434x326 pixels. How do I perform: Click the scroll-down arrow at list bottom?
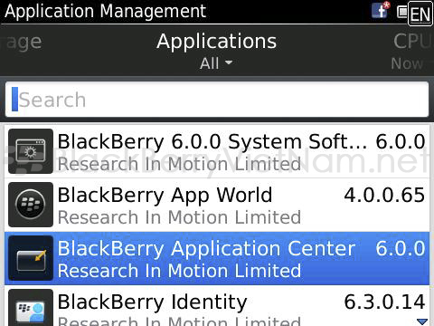tap(422, 321)
